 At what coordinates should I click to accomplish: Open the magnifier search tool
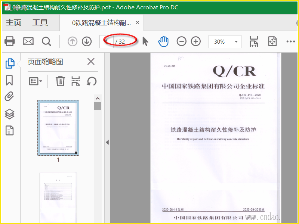[x=46, y=41]
